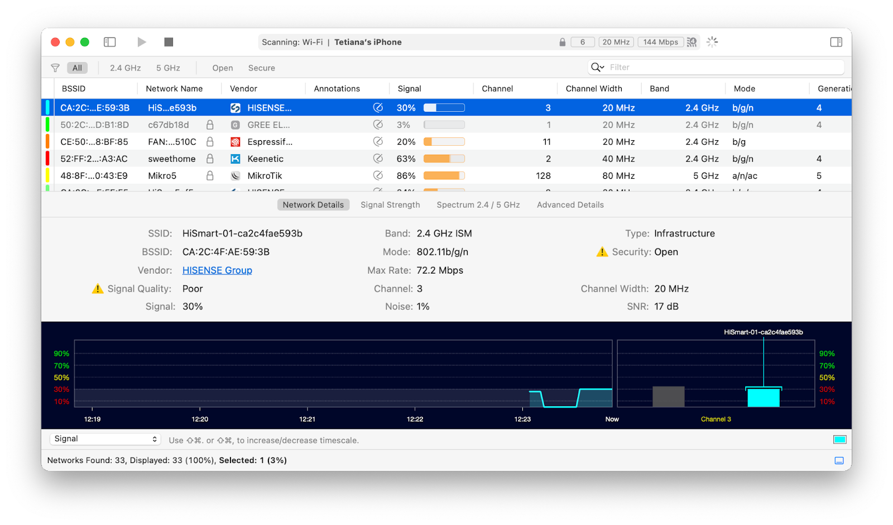Click the red color swatch of the sweethome row

pyautogui.click(x=47, y=159)
